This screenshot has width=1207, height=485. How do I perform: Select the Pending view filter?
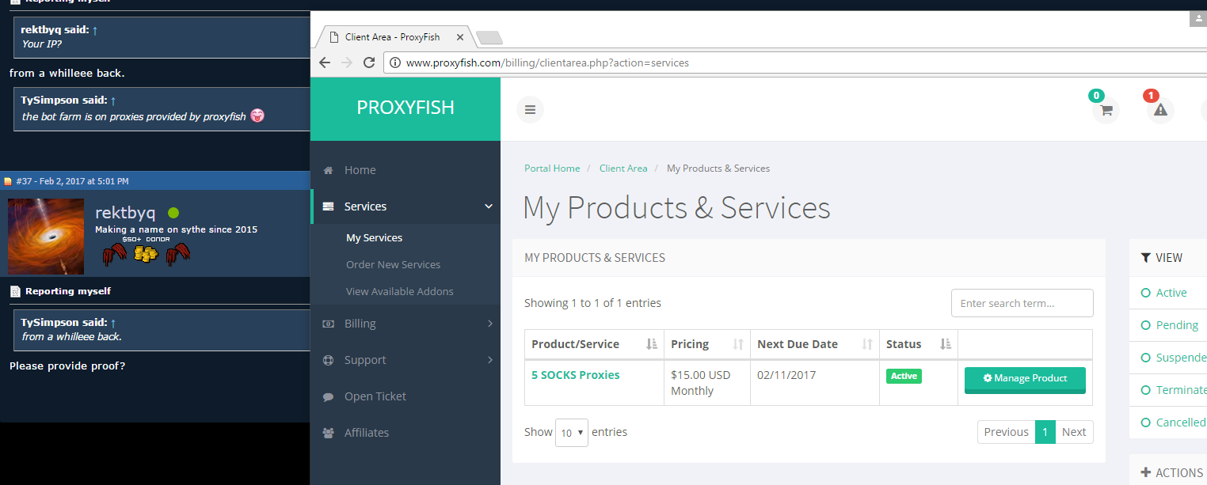(1169, 325)
